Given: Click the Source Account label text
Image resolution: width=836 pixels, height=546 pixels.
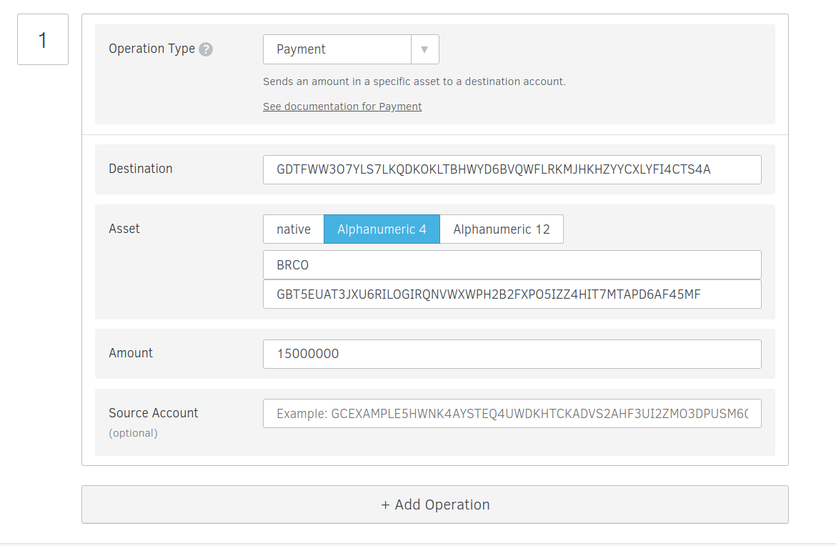Looking at the screenshot, I should (154, 413).
